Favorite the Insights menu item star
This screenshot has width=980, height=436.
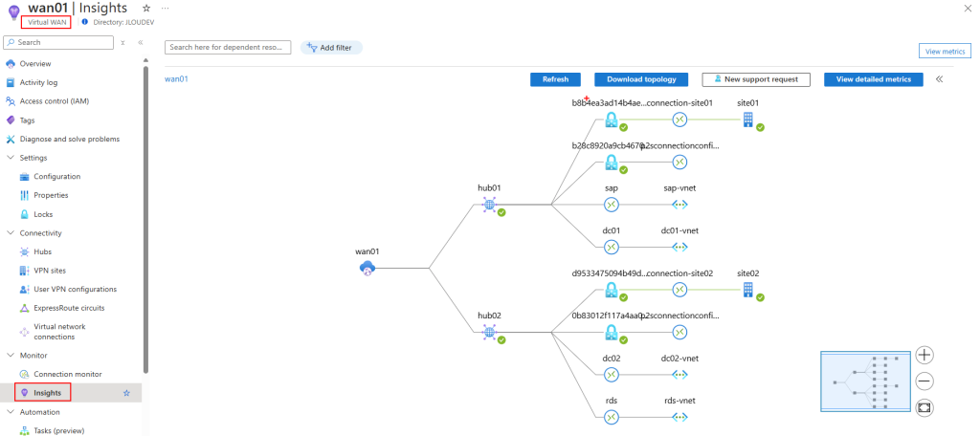(126, 393)
